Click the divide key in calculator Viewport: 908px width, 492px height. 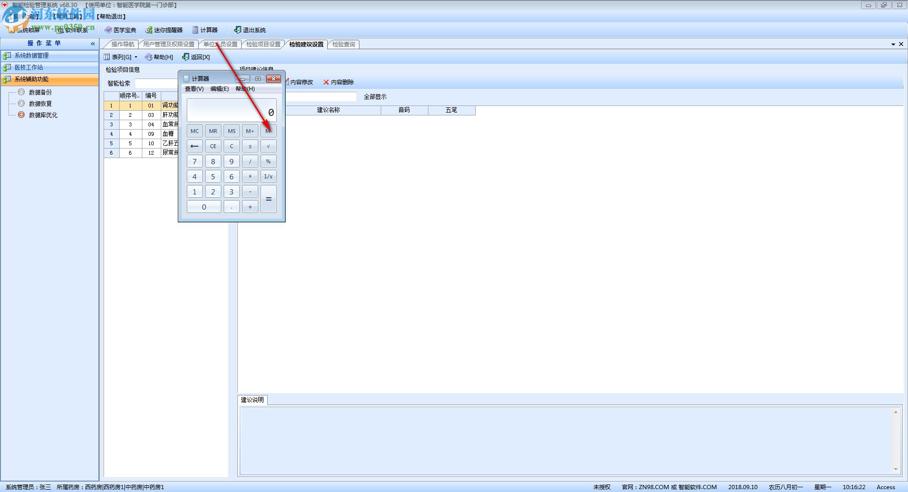pyautogui.click(x=250, y=161)
